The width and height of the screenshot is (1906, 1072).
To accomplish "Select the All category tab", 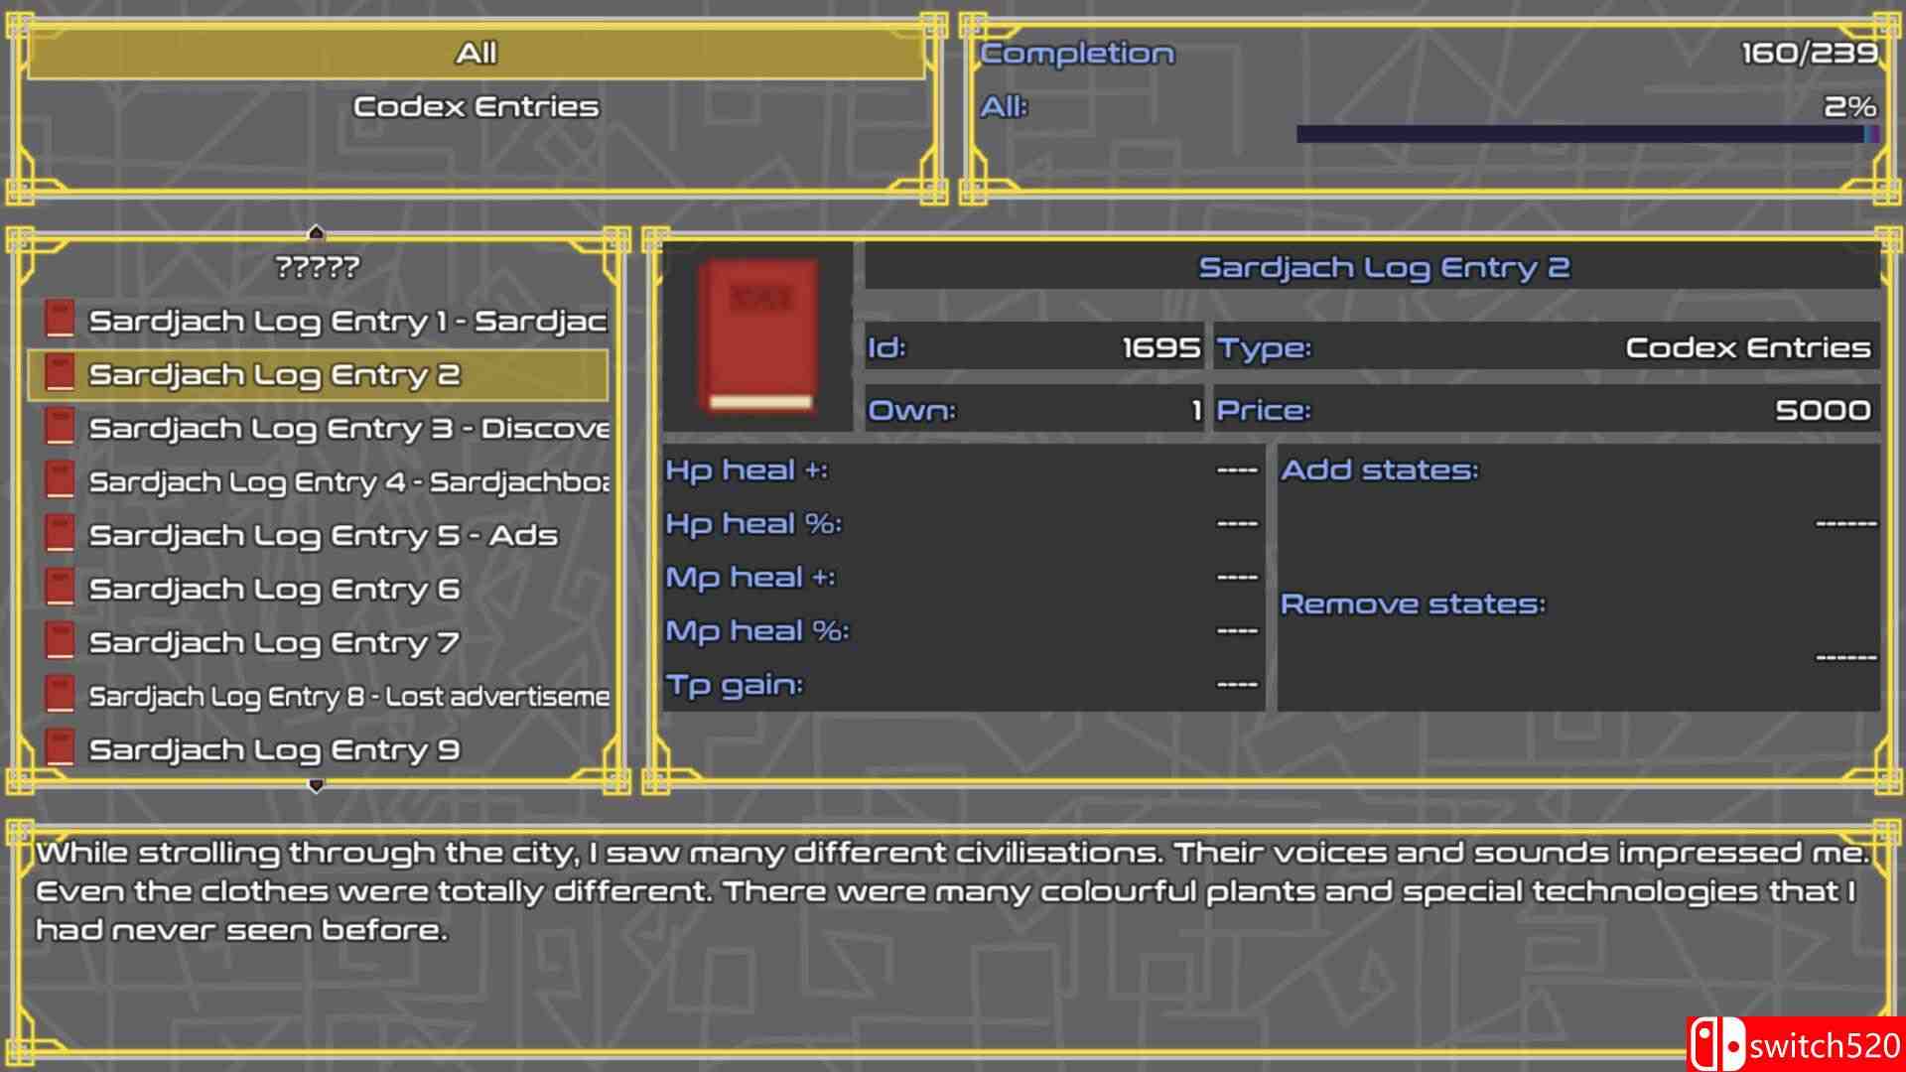I will [x=476, y=54].
